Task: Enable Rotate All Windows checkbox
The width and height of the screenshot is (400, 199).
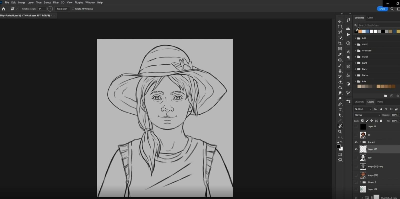Action: coord(73,9)
